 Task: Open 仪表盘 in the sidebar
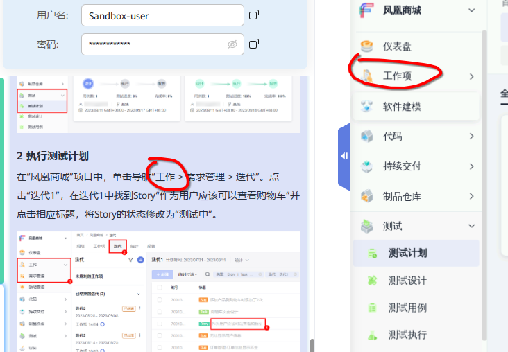coord(397,46)
